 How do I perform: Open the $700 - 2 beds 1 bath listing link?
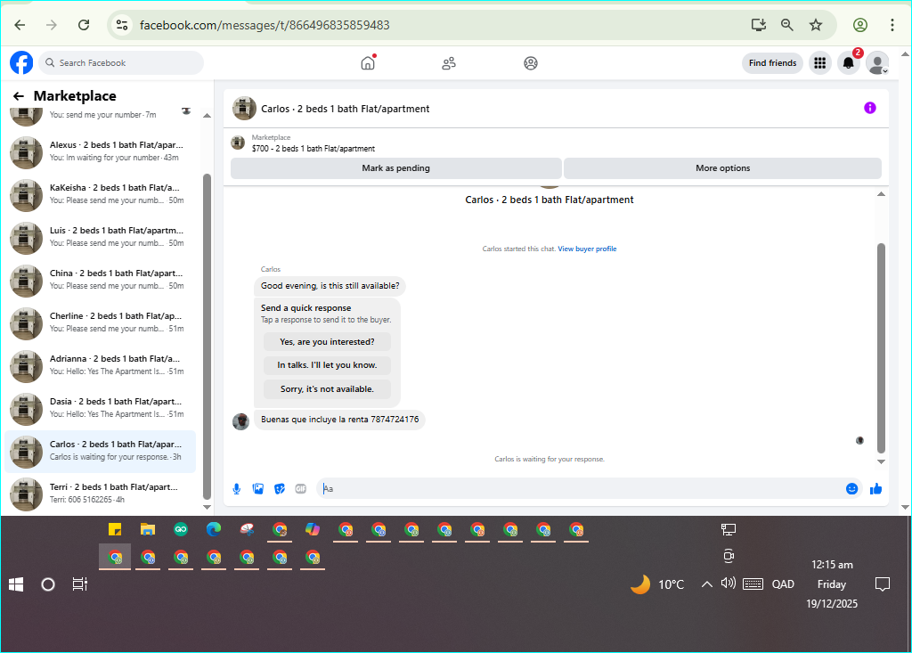click(313, 149)
